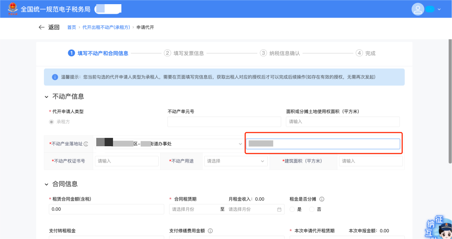Focus the 租赁合同金额(含税) input field

point(107,209)
